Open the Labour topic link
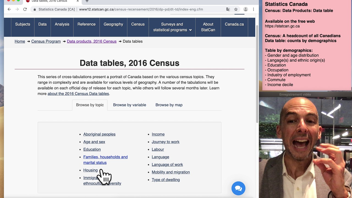Image resolution: width=352 pixels, height=198 pixels. pos(158,149)
